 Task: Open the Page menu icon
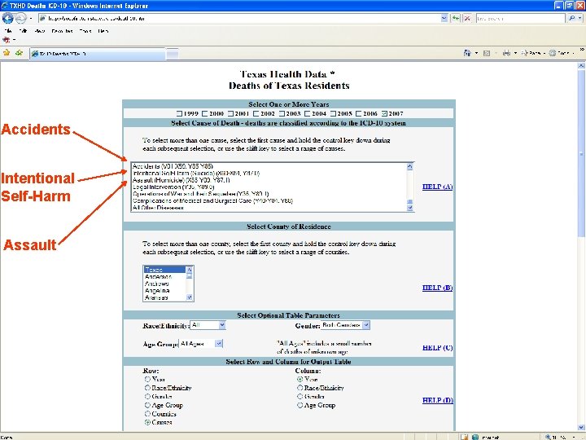524,53
